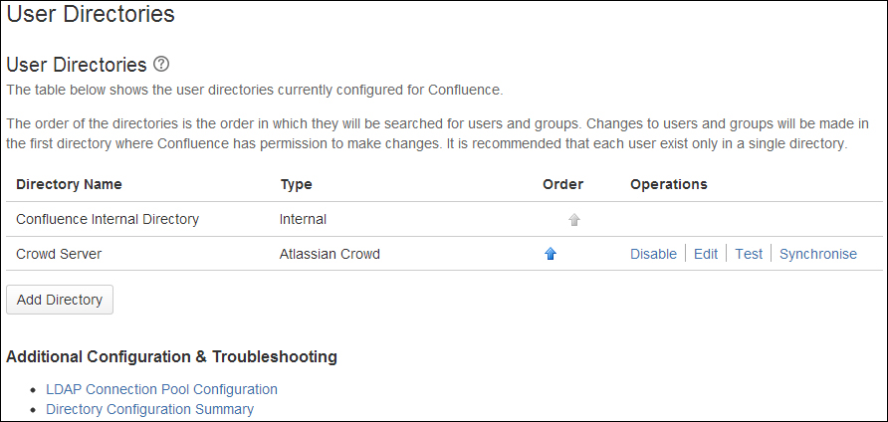Viewport: 888px width, 422px height.
Task: Test the Crowd Server connection
Action: tap(749, 254)
